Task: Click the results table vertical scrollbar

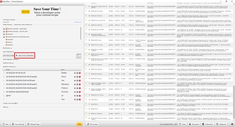Action: 234,102
